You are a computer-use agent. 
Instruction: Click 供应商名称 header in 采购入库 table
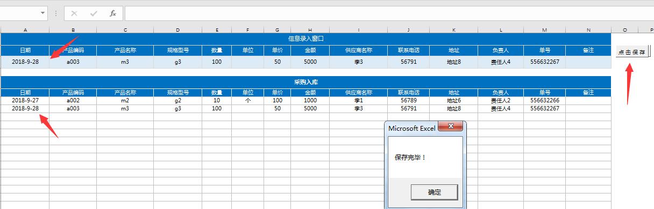[358, 92]
